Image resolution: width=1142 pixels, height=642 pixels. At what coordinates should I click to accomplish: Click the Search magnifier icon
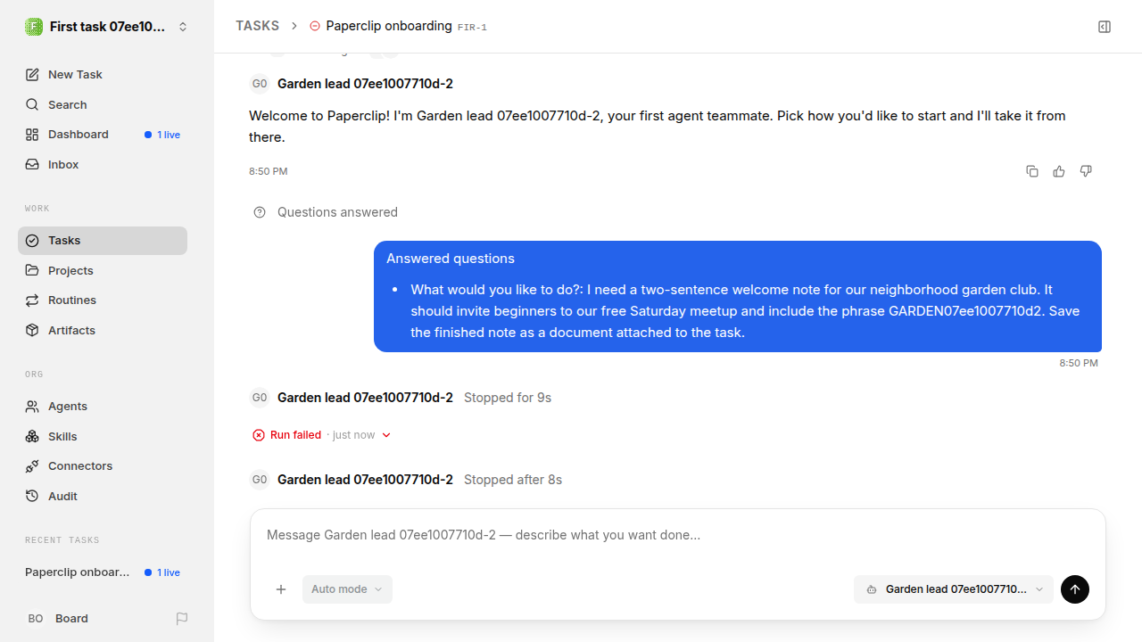[32, 104]
